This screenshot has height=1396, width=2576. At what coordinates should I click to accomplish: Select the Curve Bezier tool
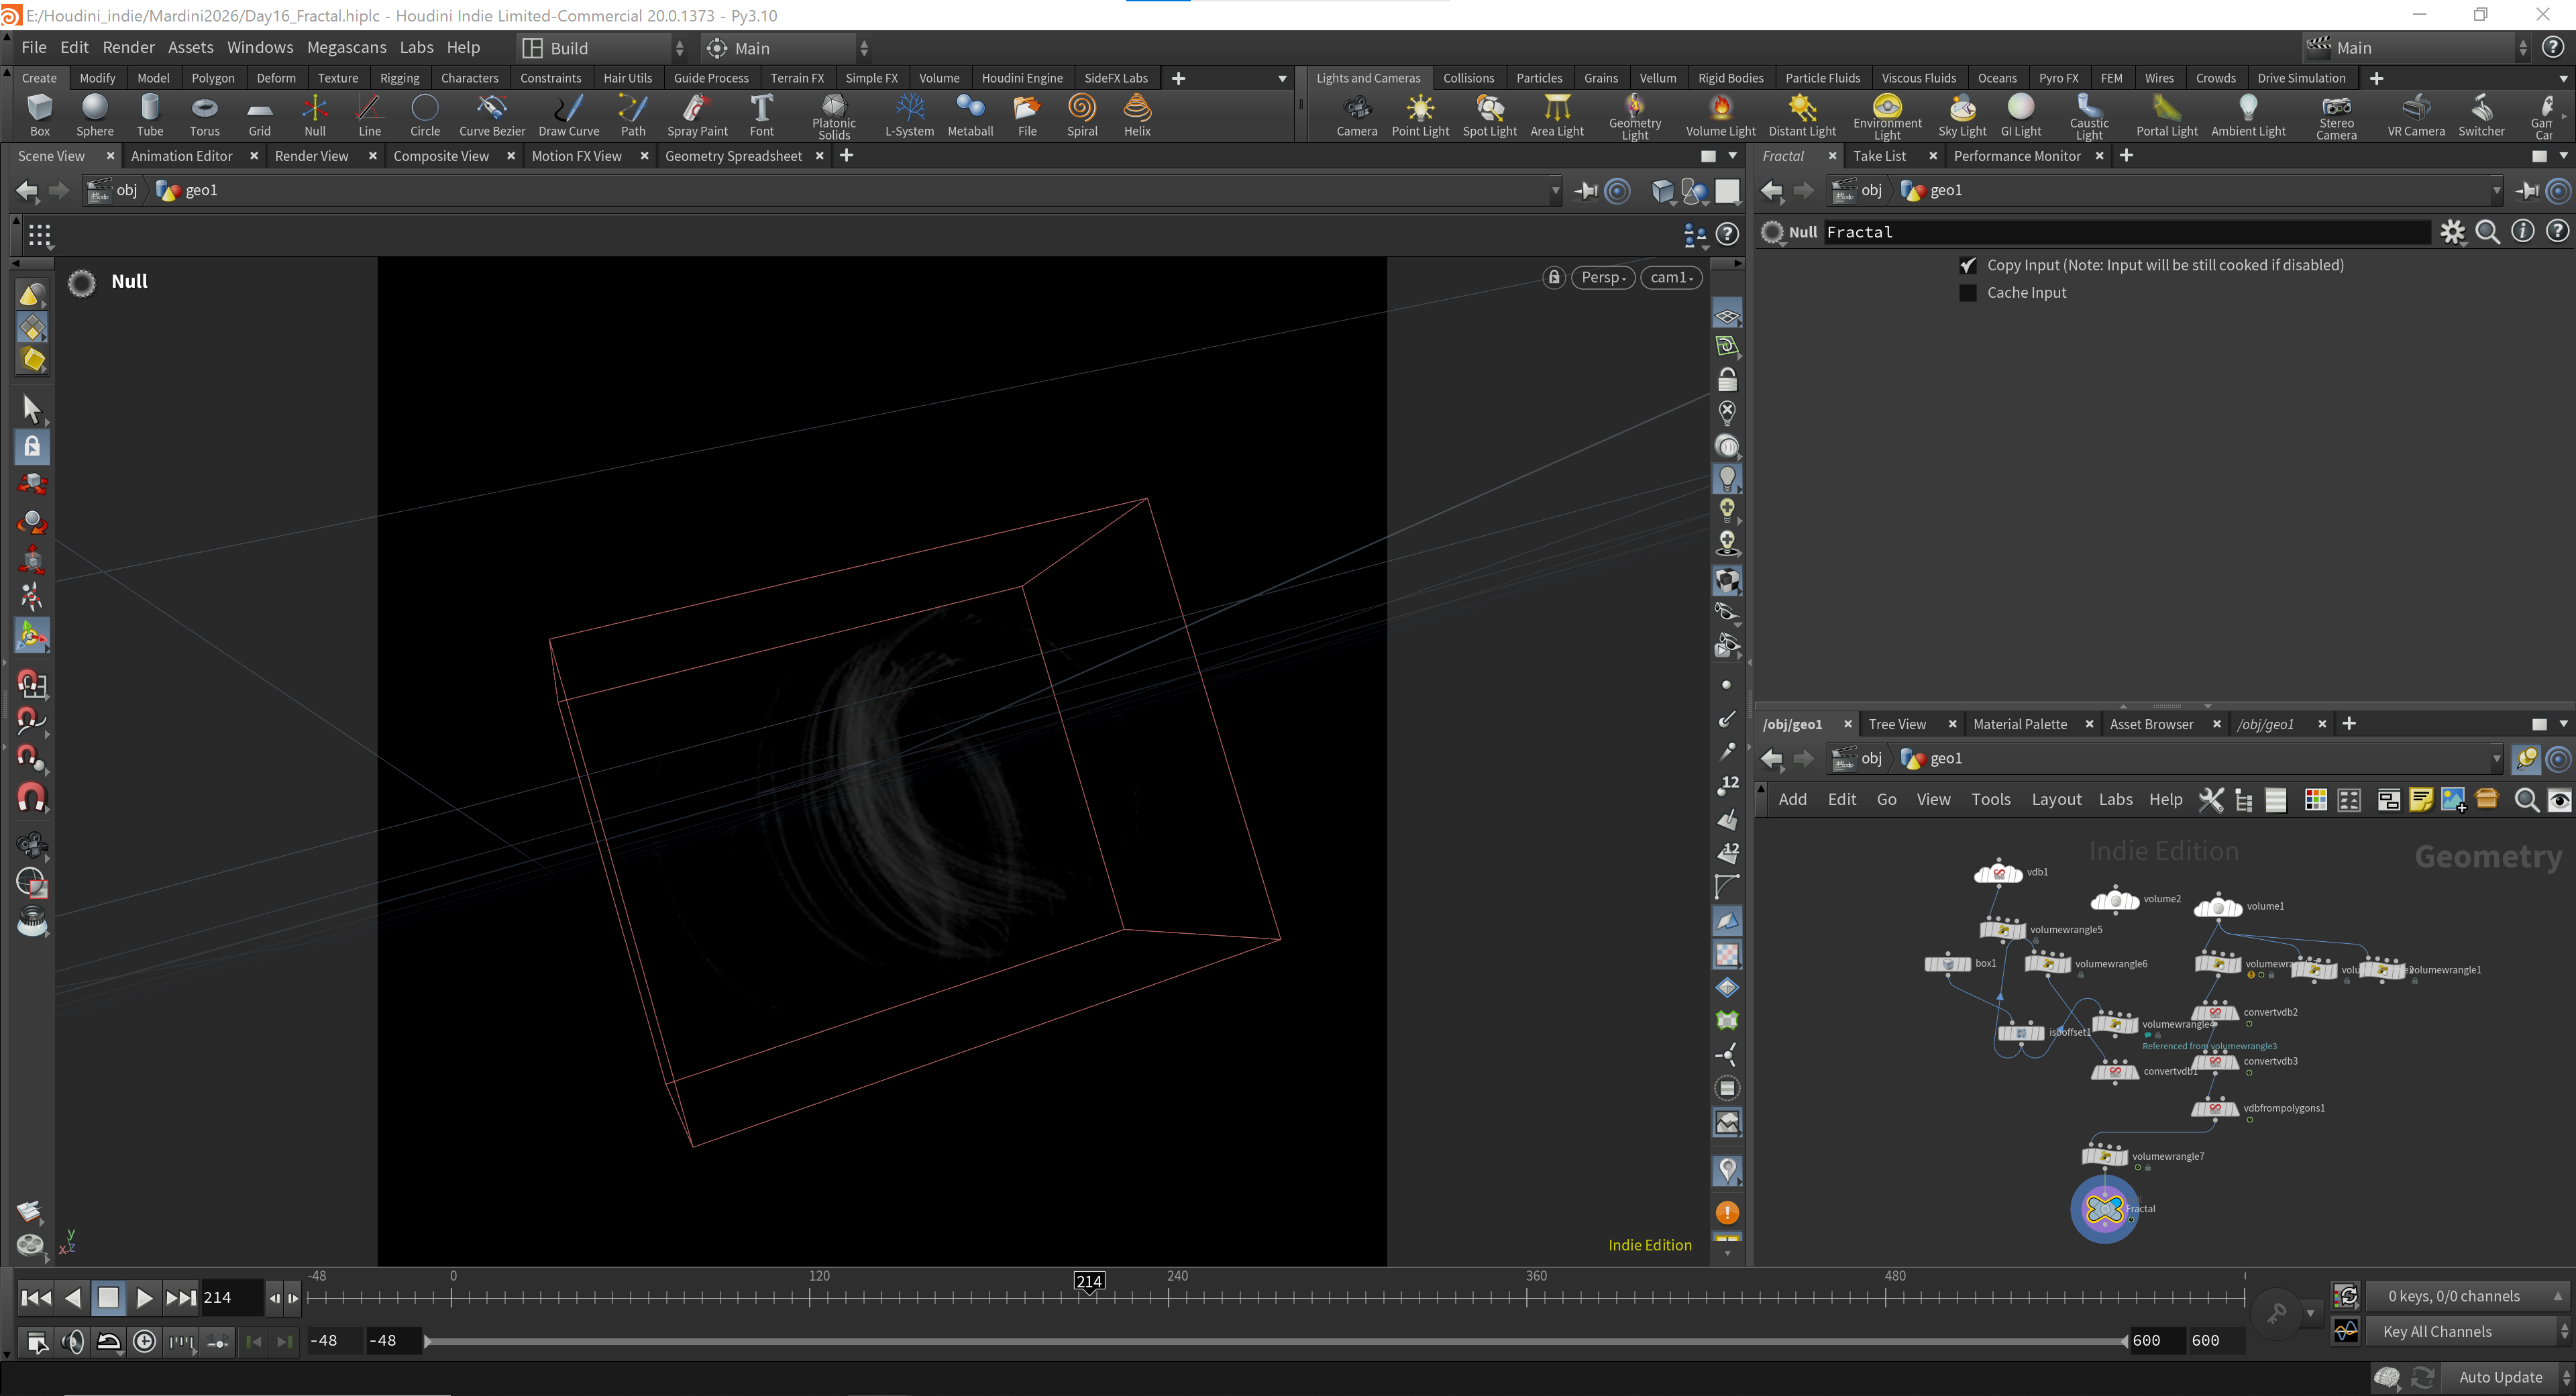(x=492, y=115)
